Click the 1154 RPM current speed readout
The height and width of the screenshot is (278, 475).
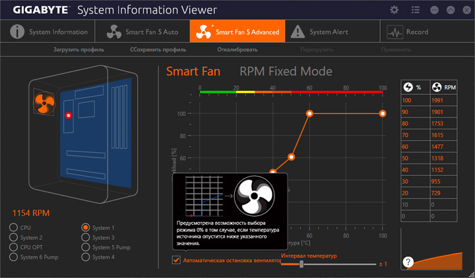click(31, 213)
